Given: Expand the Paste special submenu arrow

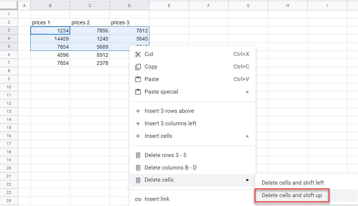Looking at the screenshot, I should point(247,92).
